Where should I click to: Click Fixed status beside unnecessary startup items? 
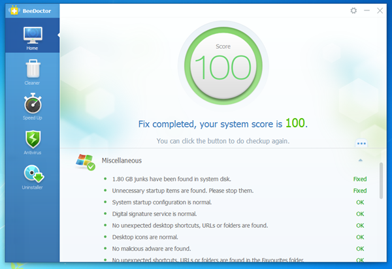click(359, 191)
